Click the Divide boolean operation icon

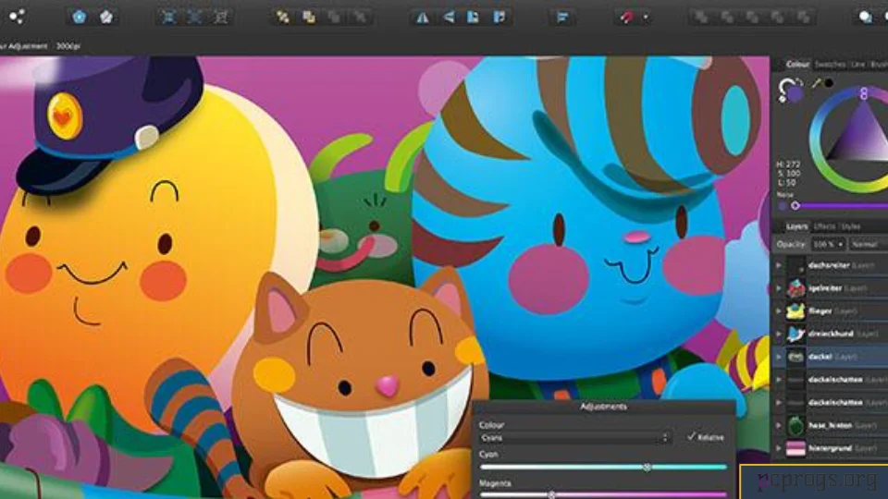pos(778,17)
